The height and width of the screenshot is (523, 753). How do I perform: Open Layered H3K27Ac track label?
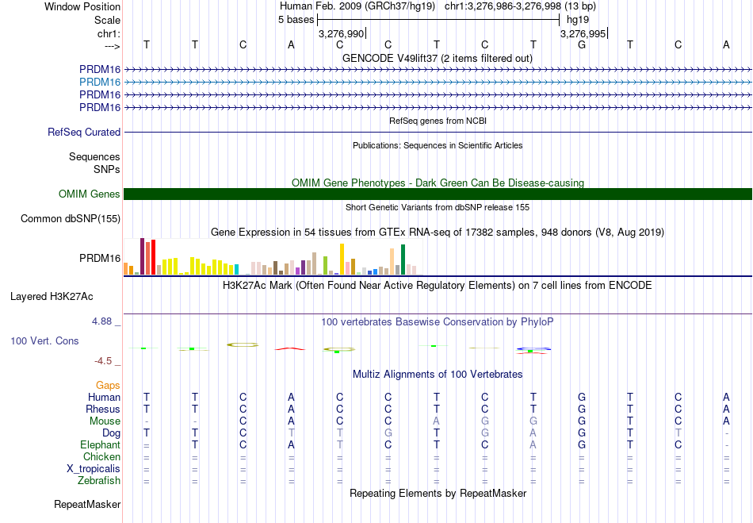tap(52, 297)
